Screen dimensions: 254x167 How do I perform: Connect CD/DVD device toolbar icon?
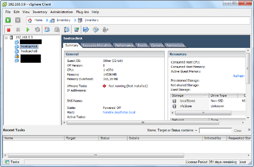point(96,30)
